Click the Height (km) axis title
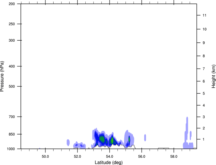This screenshot has width=216, height=165. (213, 76)
